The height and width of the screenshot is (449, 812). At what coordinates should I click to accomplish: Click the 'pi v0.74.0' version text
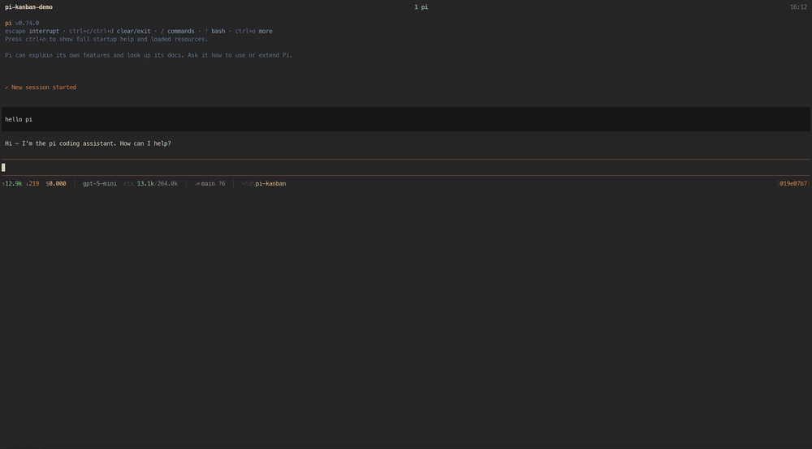tap(22, 24)
